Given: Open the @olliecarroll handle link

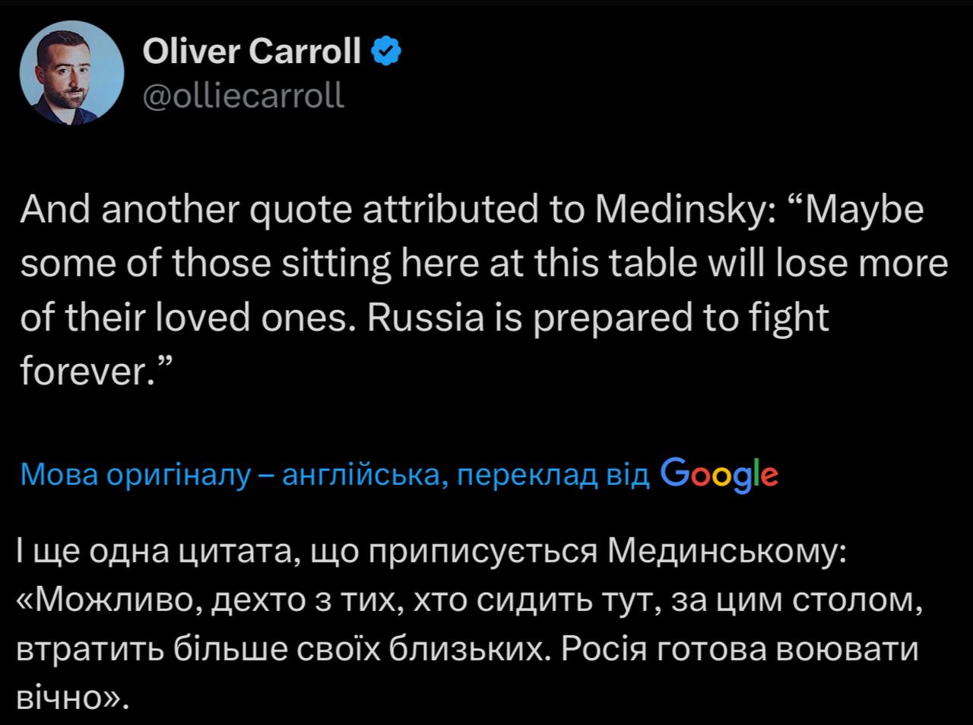Looking at the screenshot, I should (243, 96).
